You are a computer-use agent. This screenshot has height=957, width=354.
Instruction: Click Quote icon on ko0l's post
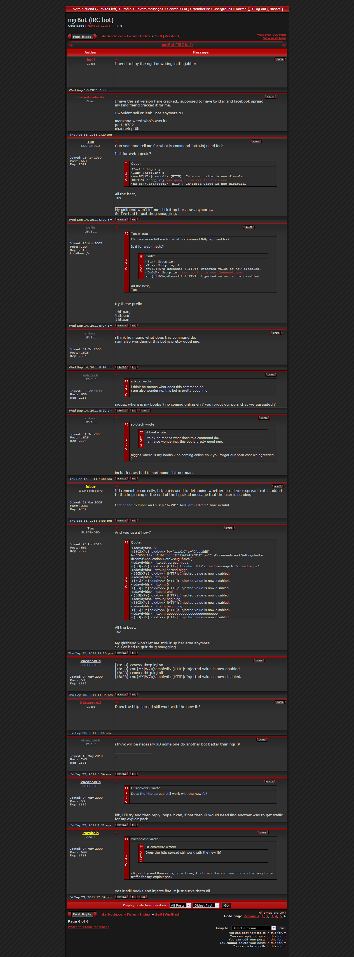(280, 59)
